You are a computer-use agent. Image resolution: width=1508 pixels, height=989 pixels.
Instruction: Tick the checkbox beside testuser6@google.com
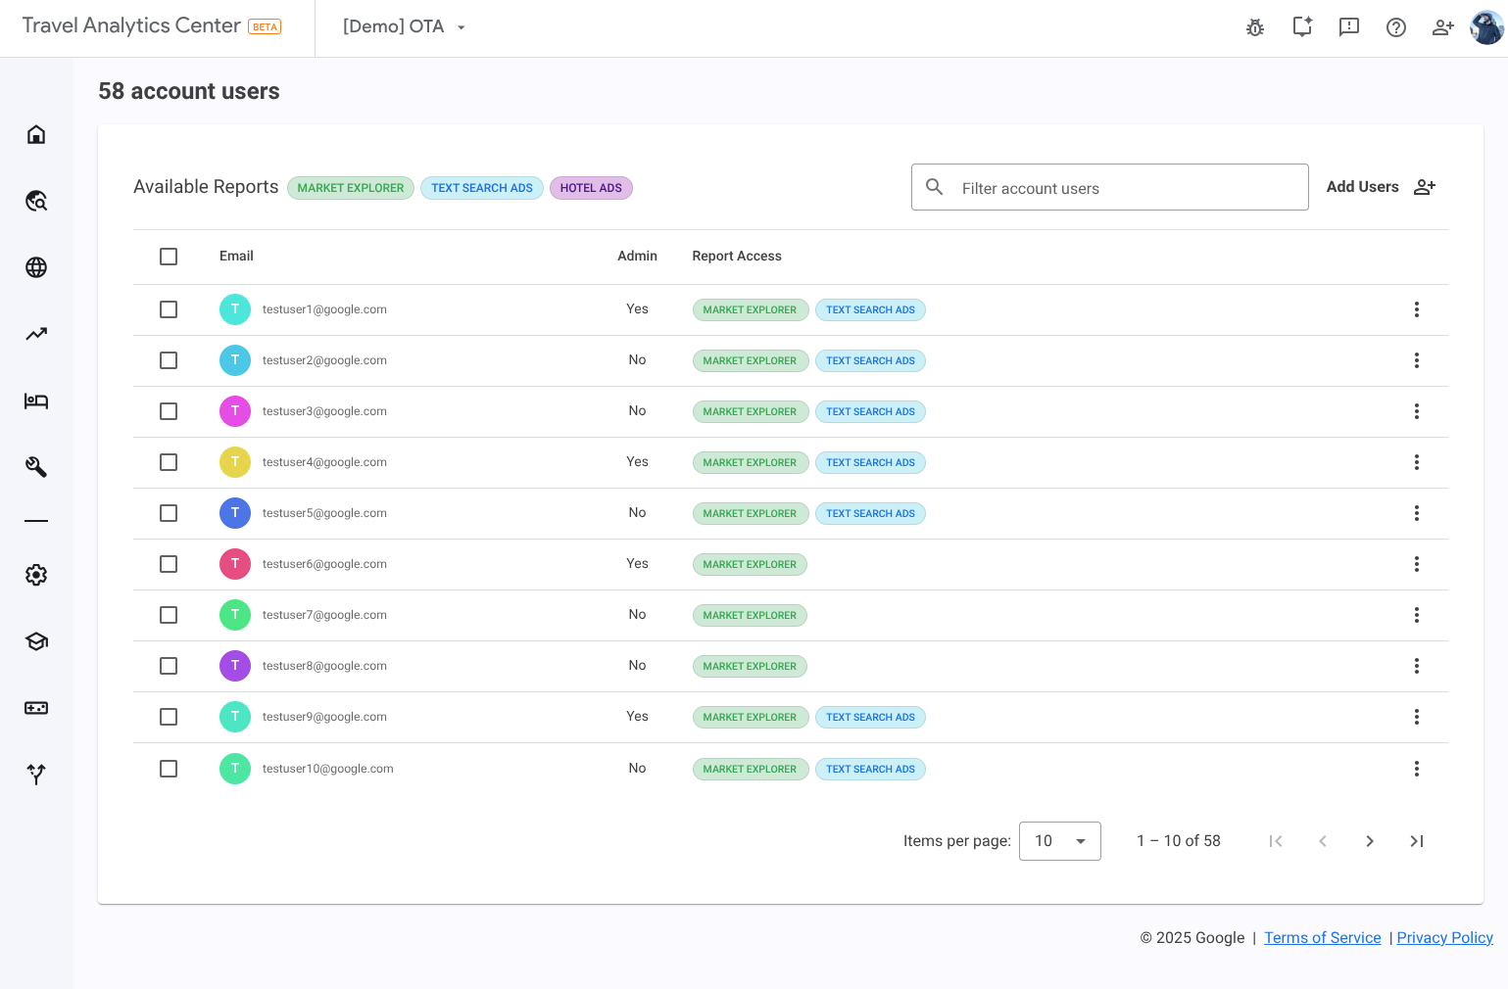pos(168,563)
